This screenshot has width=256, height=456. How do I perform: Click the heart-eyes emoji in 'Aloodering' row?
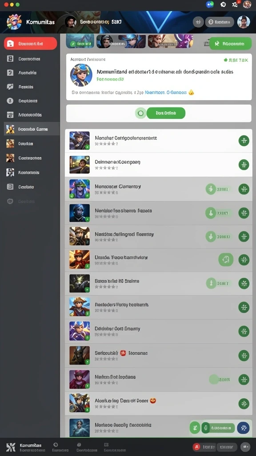(153, 401)
